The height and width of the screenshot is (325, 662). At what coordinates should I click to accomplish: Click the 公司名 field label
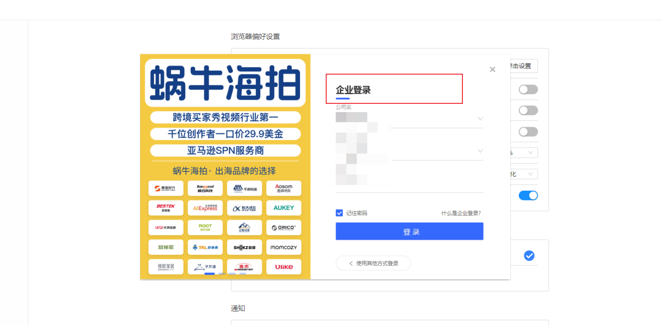click(x=343, y=107)
